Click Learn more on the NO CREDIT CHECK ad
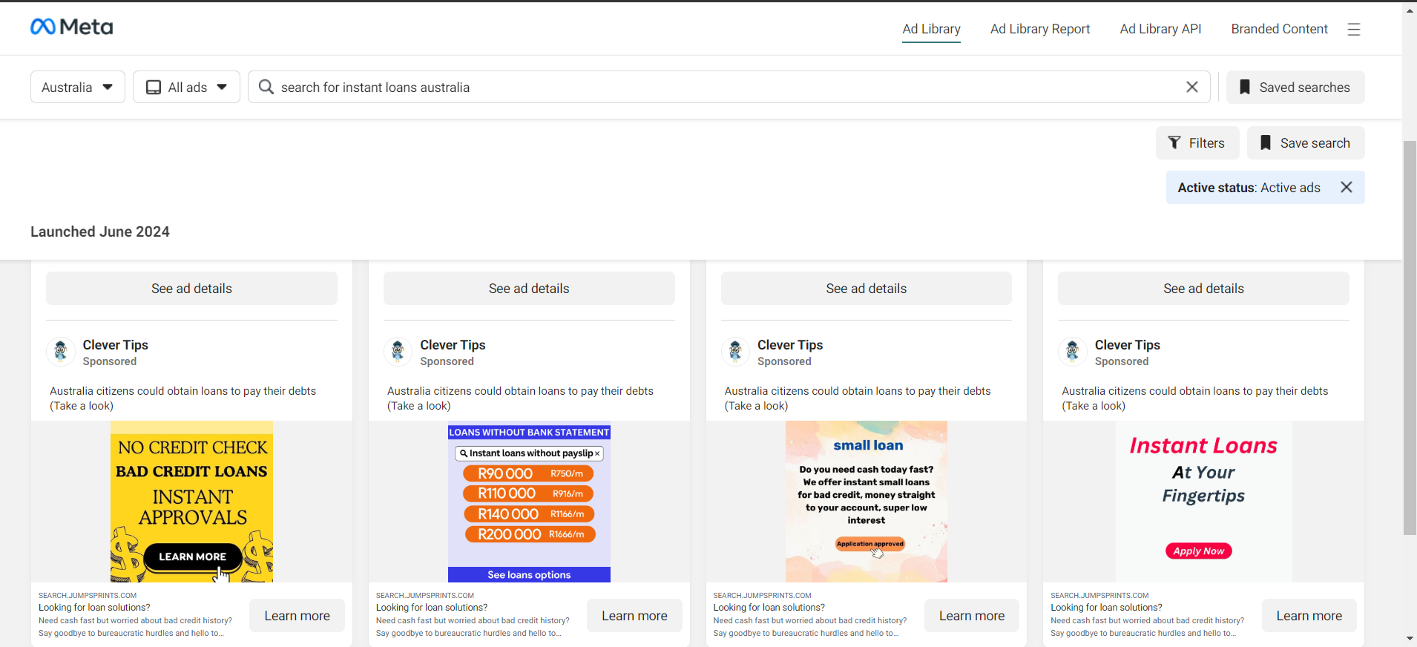The width and height of the screenshot is (1417, 647). [x=297, y=616]
